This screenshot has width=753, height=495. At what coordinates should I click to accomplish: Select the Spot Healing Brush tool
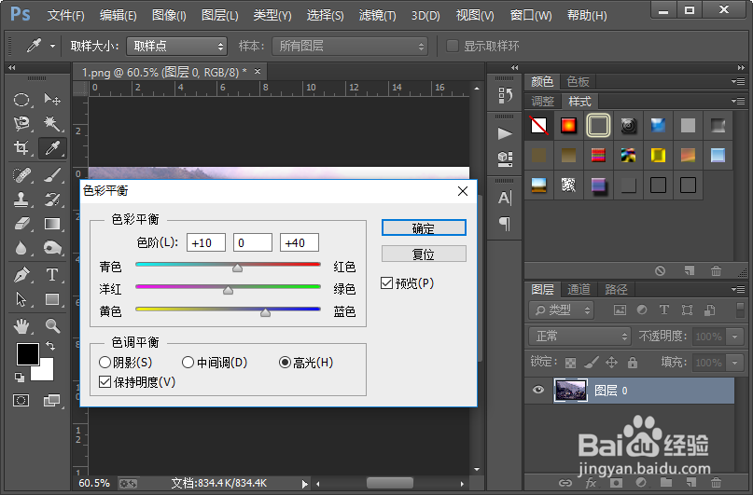click(21, 174)
